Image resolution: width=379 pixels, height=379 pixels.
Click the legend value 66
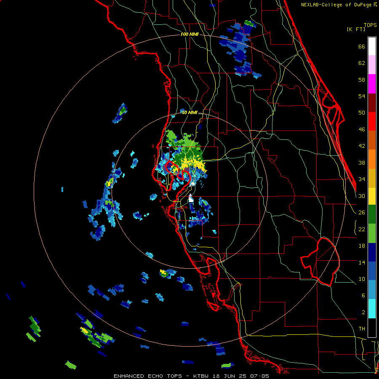pos(362,47)
